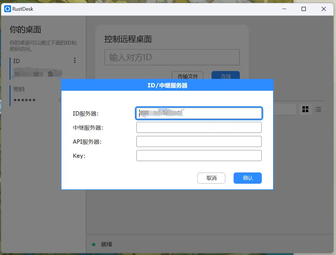Cancel the server dialog with 取消
Screen dimensions: 336x255
211,178
